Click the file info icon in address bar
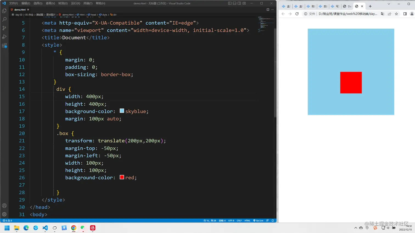 coord(305,14)
